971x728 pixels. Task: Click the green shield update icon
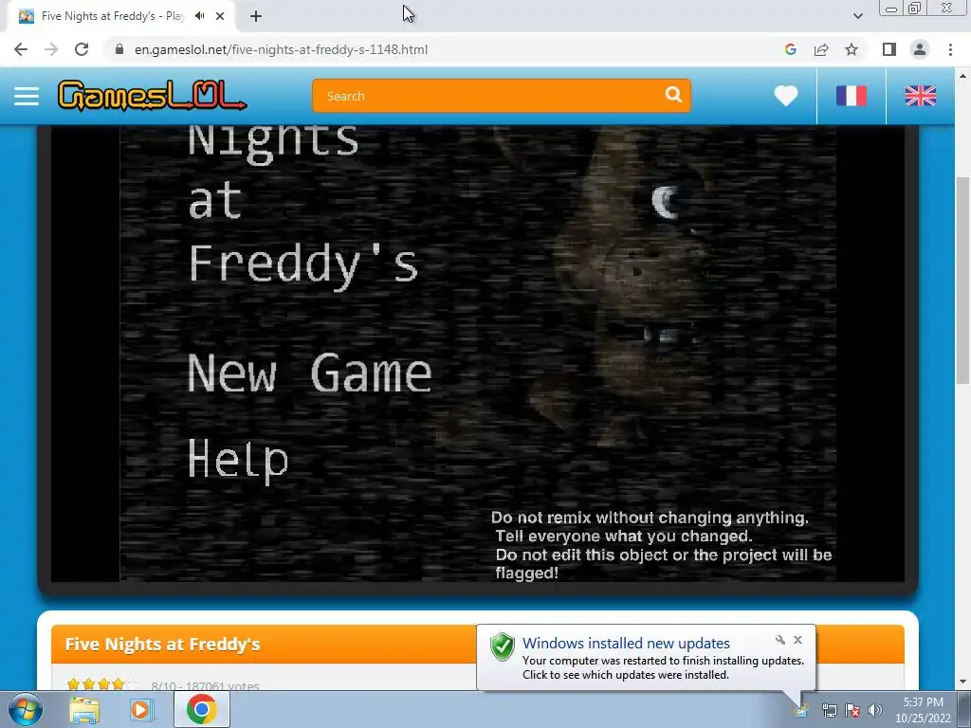click(x=503, y=646)
